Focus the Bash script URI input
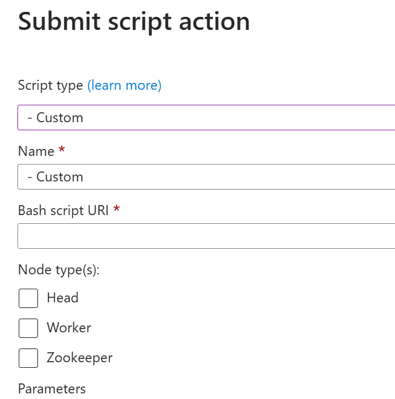Image resolution: width=395 pixels, height=399 pixels. point(206,236)
